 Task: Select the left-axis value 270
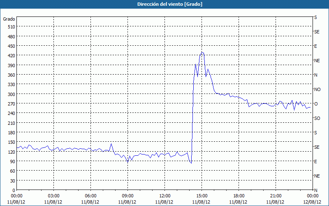pyautogui.click(x=12, y=104)
